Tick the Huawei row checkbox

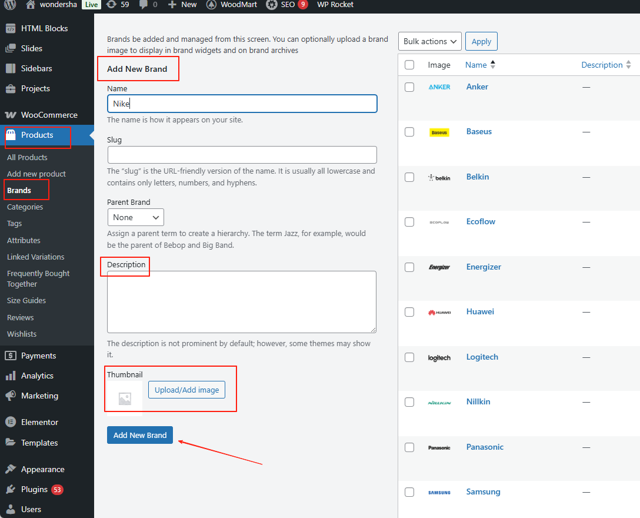[x=409, y=312]
